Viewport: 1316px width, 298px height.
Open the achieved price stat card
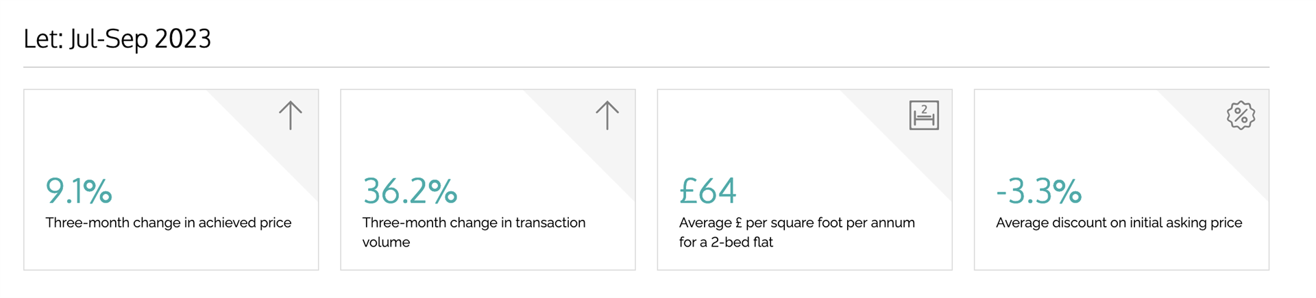[x=171, y=179]
